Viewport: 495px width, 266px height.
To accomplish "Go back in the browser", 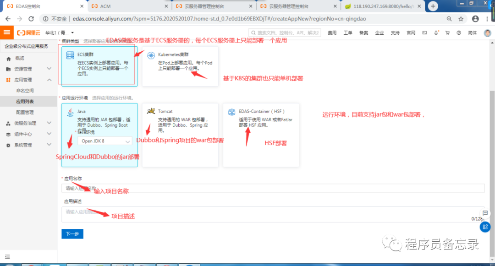I will [x=8, y=19].
